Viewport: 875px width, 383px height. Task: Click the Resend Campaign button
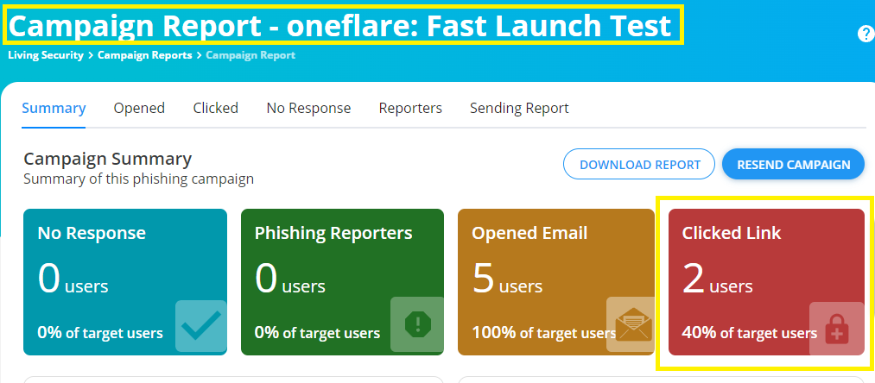[x=794, y=165]
